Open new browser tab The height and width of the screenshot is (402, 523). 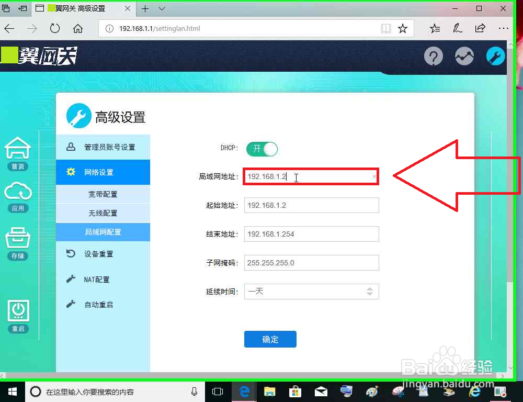145,8
